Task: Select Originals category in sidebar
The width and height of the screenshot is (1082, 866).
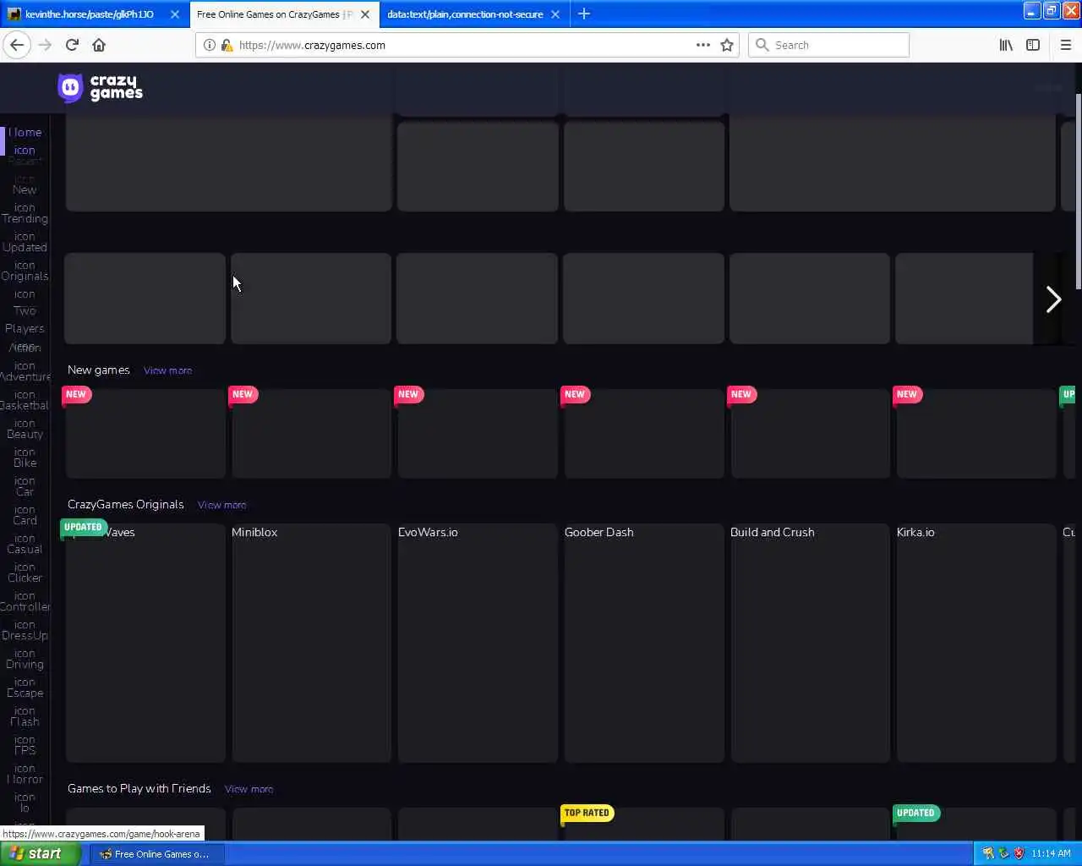Action: (x=25, y=276)
